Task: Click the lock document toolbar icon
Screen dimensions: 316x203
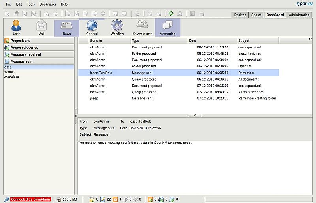Action: pyautogui.click(x=46, y=14)
